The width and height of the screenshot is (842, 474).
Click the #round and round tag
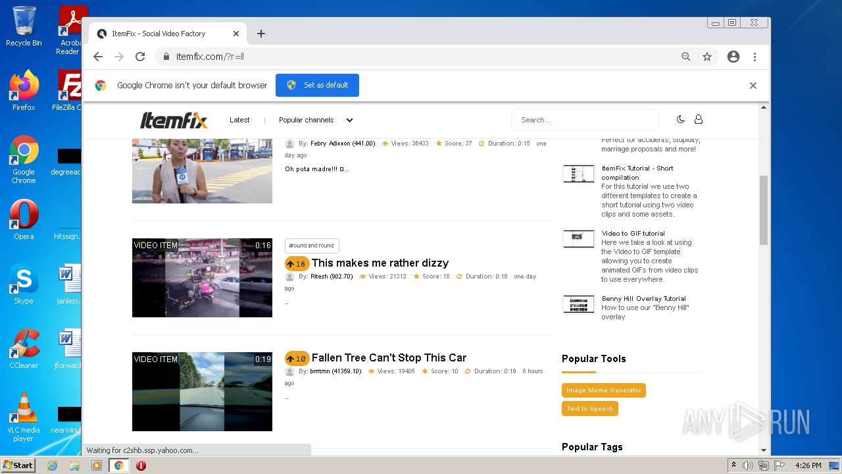click(312, 246)
